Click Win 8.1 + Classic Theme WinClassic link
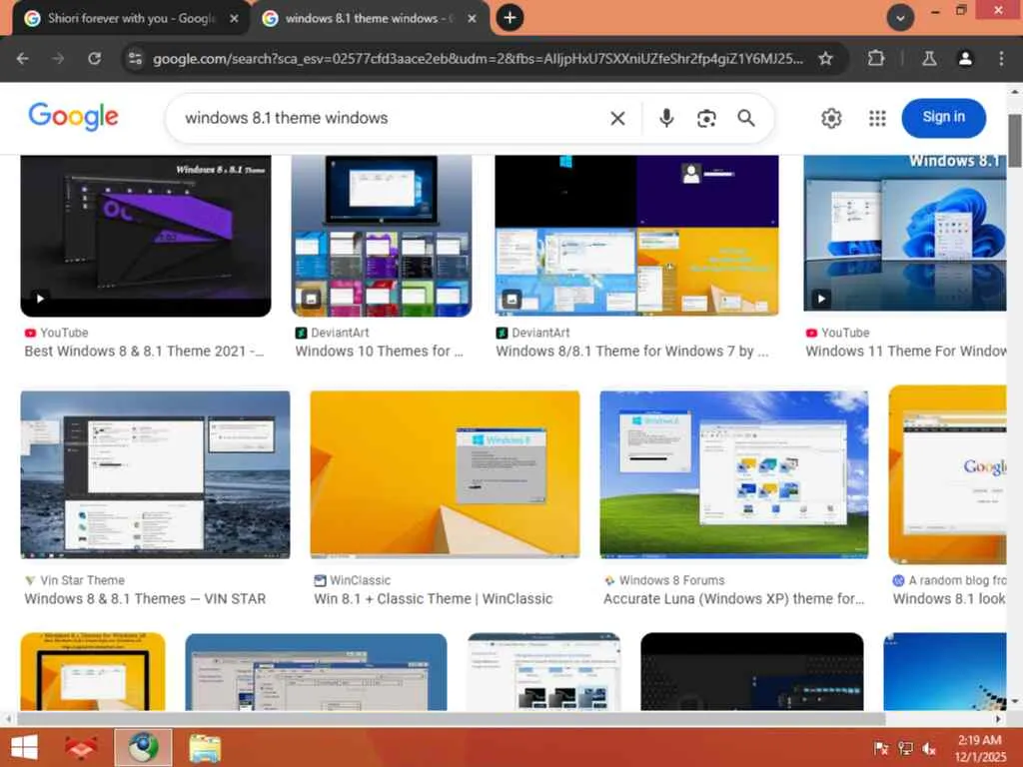This screenshot has height=767, width=1023. (434, 599)
